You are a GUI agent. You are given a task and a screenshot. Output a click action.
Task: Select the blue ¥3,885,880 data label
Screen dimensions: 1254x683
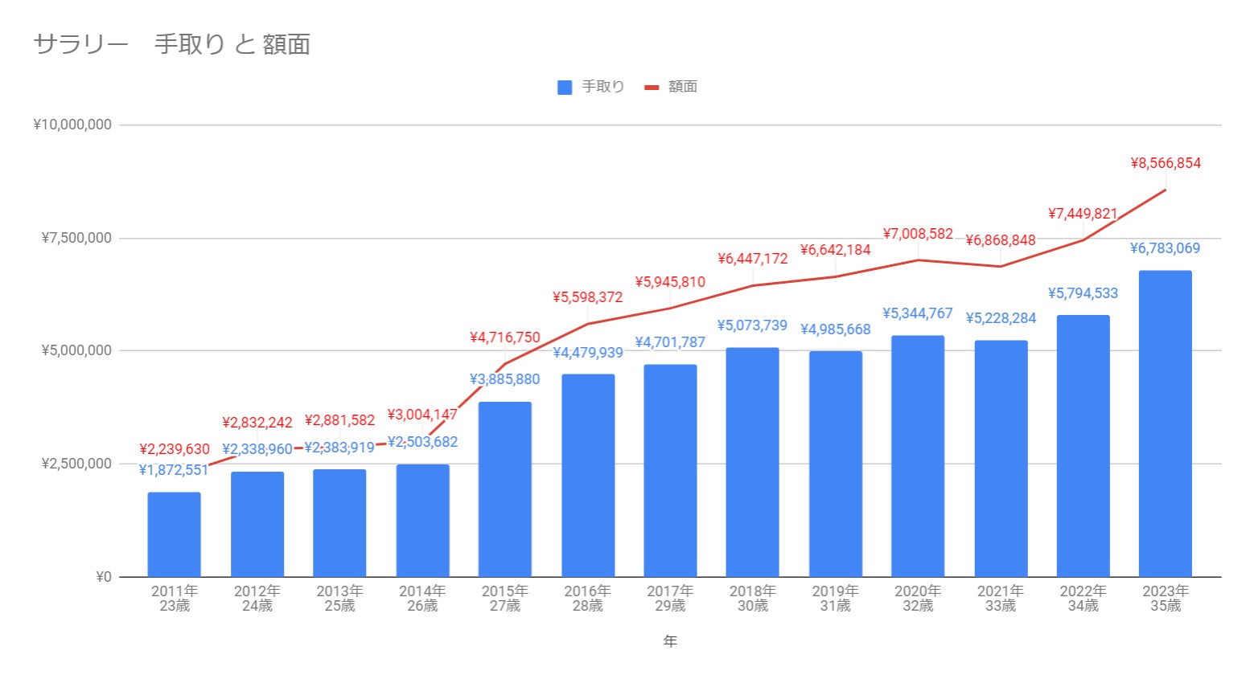tap(505, 379)
